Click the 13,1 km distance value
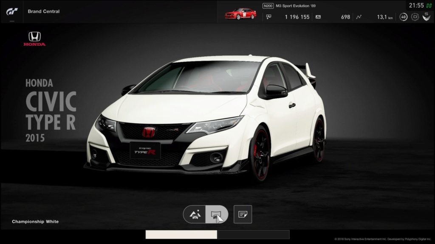 click(384, 17)
